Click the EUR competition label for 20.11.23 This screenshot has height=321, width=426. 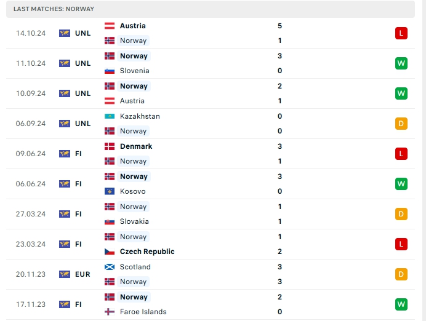click(x=82, y=274)
